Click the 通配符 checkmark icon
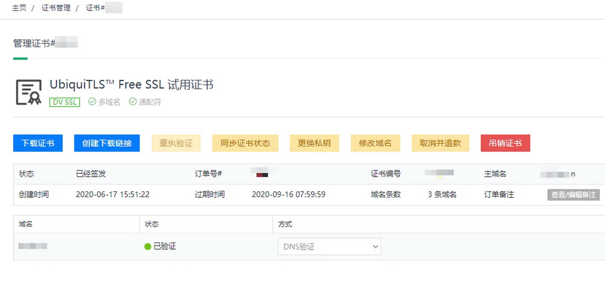This screenshot has height=296, width=605. point(133,102)
